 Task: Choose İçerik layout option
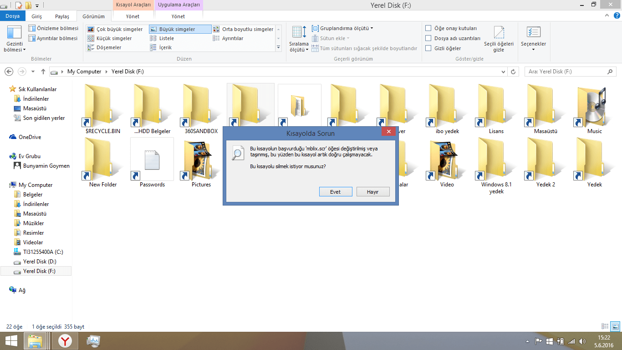[x=161, y=47]
